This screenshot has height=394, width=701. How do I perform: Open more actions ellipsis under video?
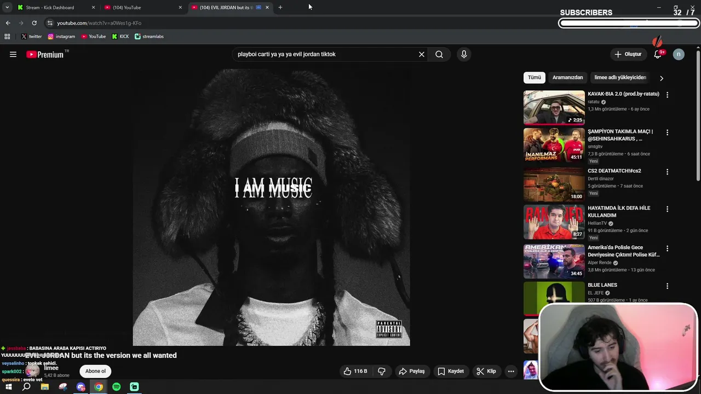pyautogui.click(x=511, y=371)
